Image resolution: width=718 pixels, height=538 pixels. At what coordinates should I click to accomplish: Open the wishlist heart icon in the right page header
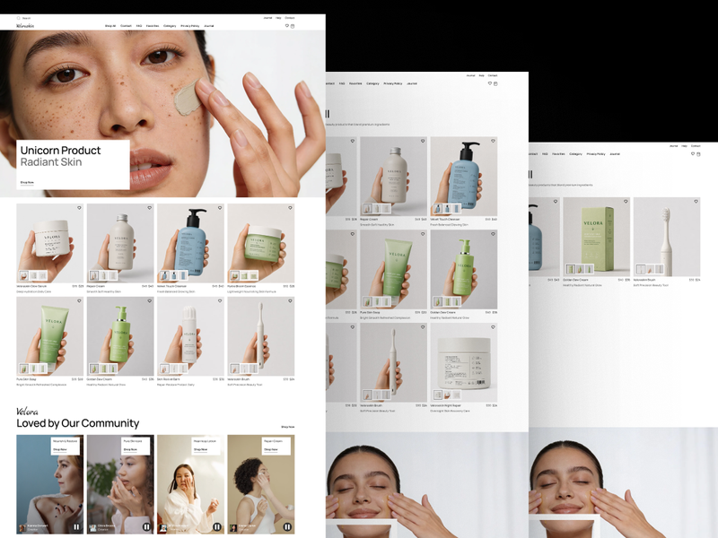[693, 153]
